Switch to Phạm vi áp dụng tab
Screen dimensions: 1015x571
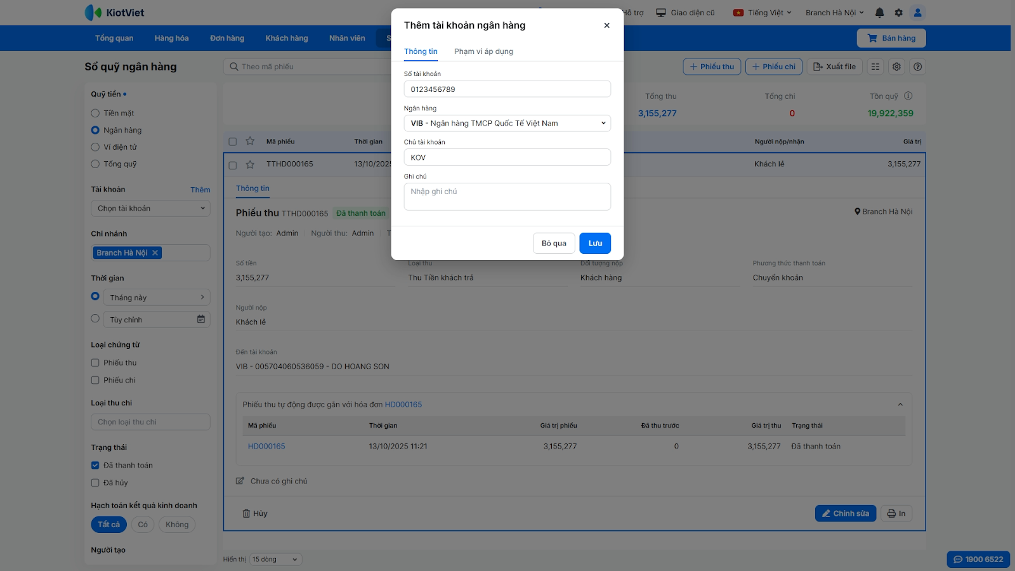click(483, 51)
